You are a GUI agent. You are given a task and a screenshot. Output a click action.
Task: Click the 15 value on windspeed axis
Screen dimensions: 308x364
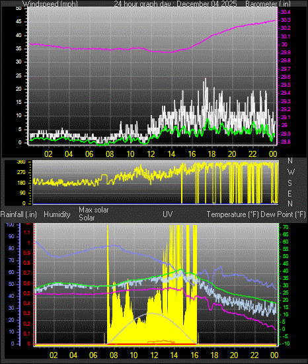(19, 103)
